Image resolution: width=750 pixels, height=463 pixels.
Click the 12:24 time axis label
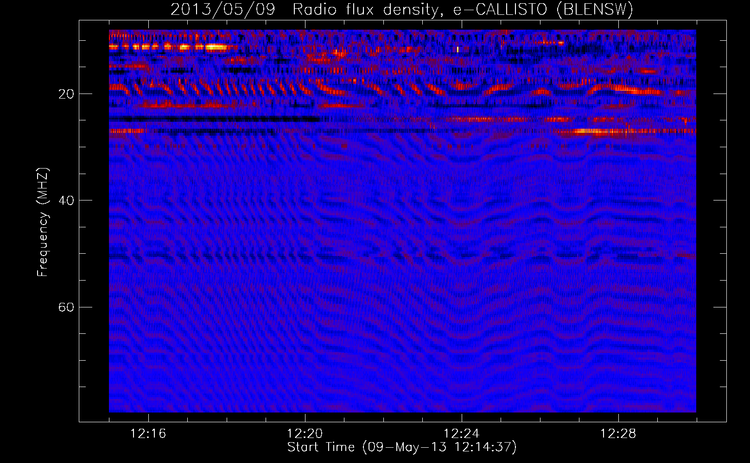[462, 433]
